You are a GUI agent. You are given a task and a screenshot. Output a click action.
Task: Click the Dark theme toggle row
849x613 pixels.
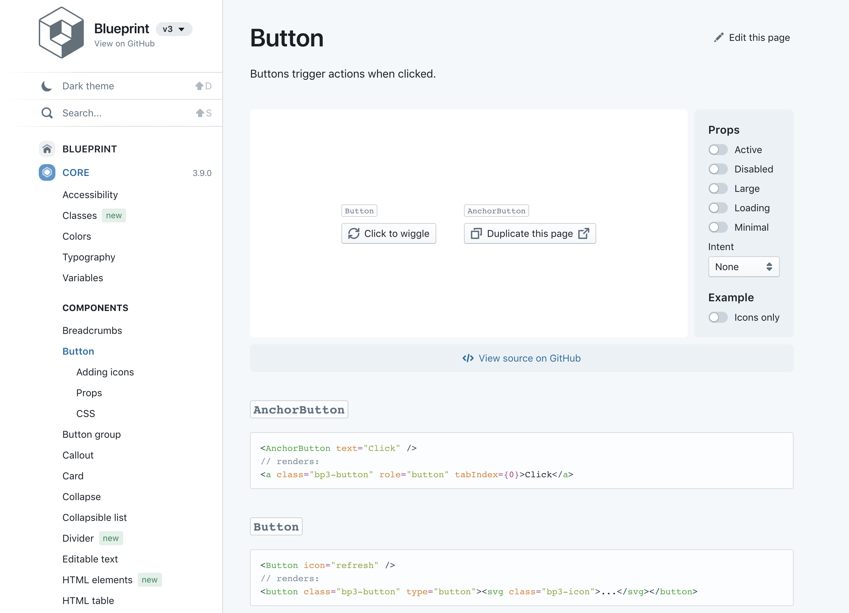point(126,86)
